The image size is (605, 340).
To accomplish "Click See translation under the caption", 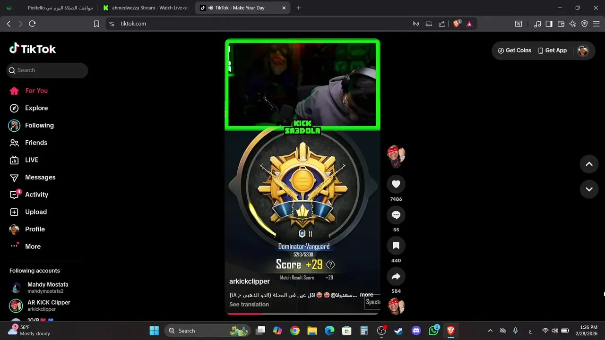I will click(249, 305).
